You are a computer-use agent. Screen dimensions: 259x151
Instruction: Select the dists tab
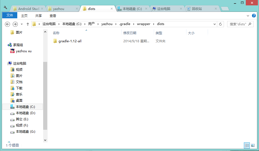point(97,9)
